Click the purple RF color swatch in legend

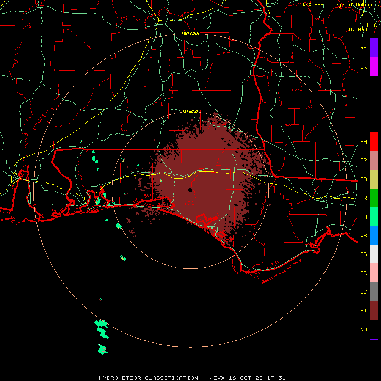coord(374,47)
